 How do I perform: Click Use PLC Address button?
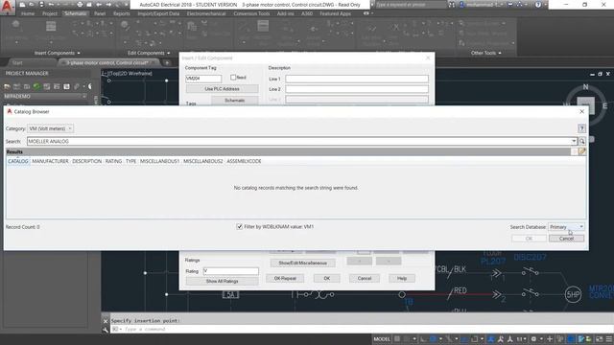pyautogui.click(x=222, y=89)
